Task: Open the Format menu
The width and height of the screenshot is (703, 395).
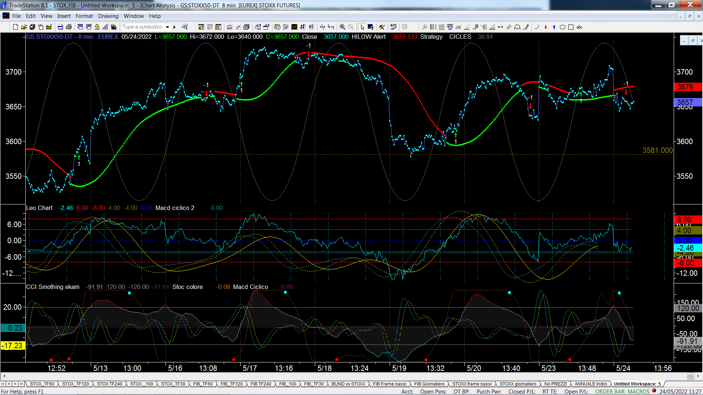Action: (x=85, y=16)
